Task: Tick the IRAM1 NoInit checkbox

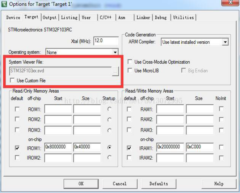Action: click(221, 147)
